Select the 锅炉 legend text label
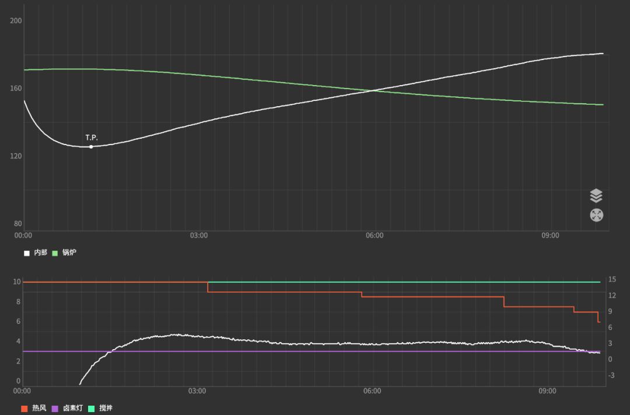 69,253
